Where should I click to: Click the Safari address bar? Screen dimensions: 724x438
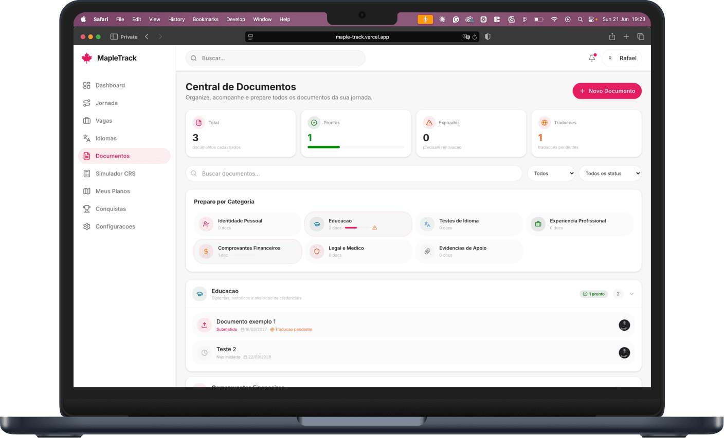[x=362, y=37]
